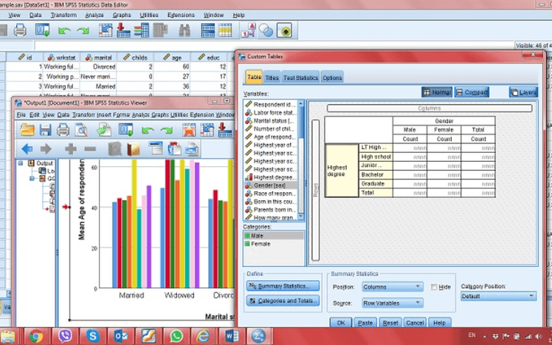Screen dimensions: 552x345
Task: Toggle Value labels icon in Data Editor toolbar
Action: (x=248, y=30)
